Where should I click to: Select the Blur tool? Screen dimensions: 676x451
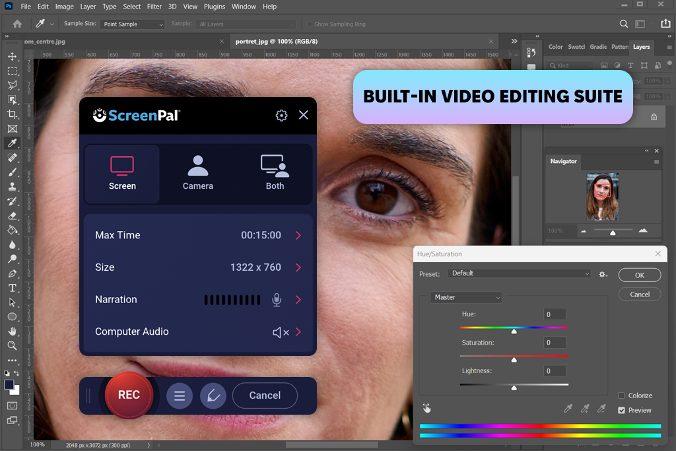[13, 244]
